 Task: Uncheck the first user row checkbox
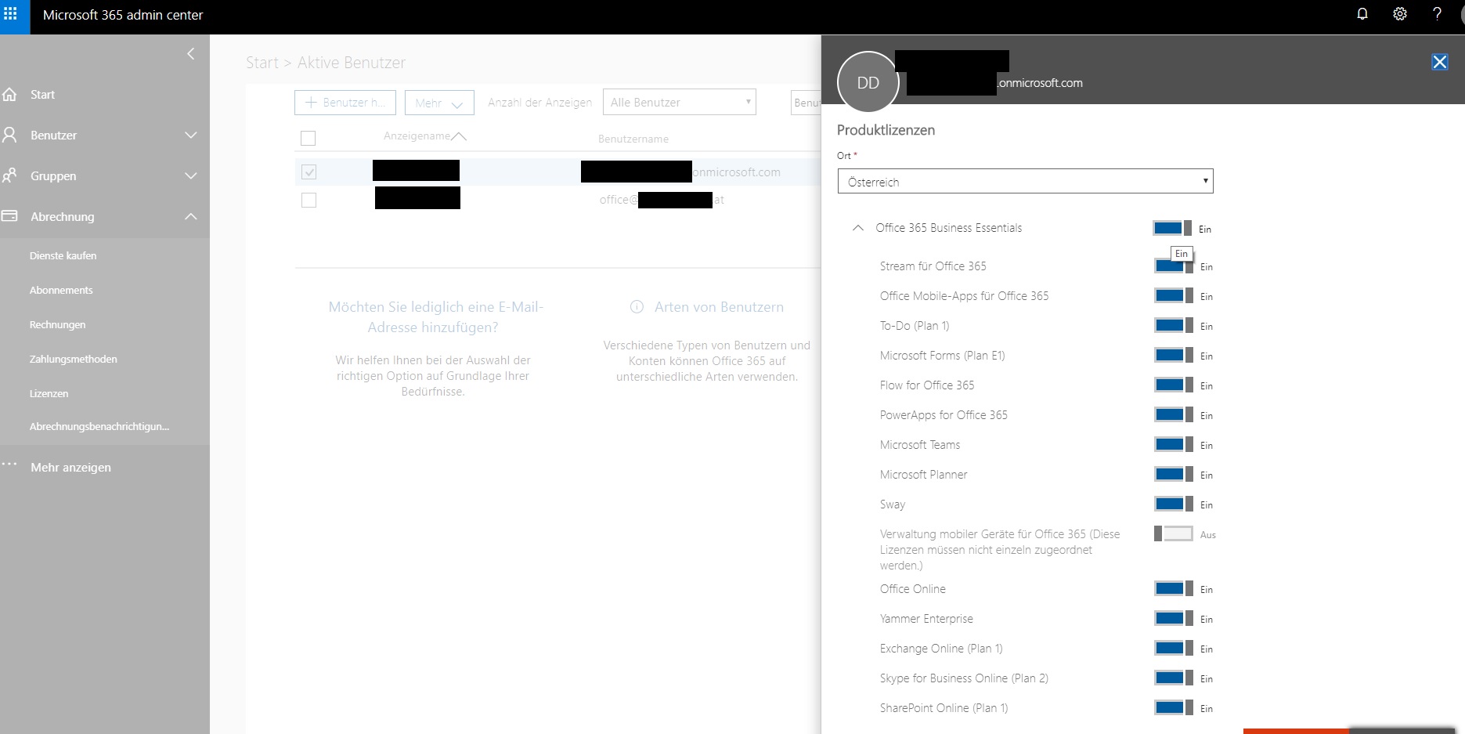(309, 172)
